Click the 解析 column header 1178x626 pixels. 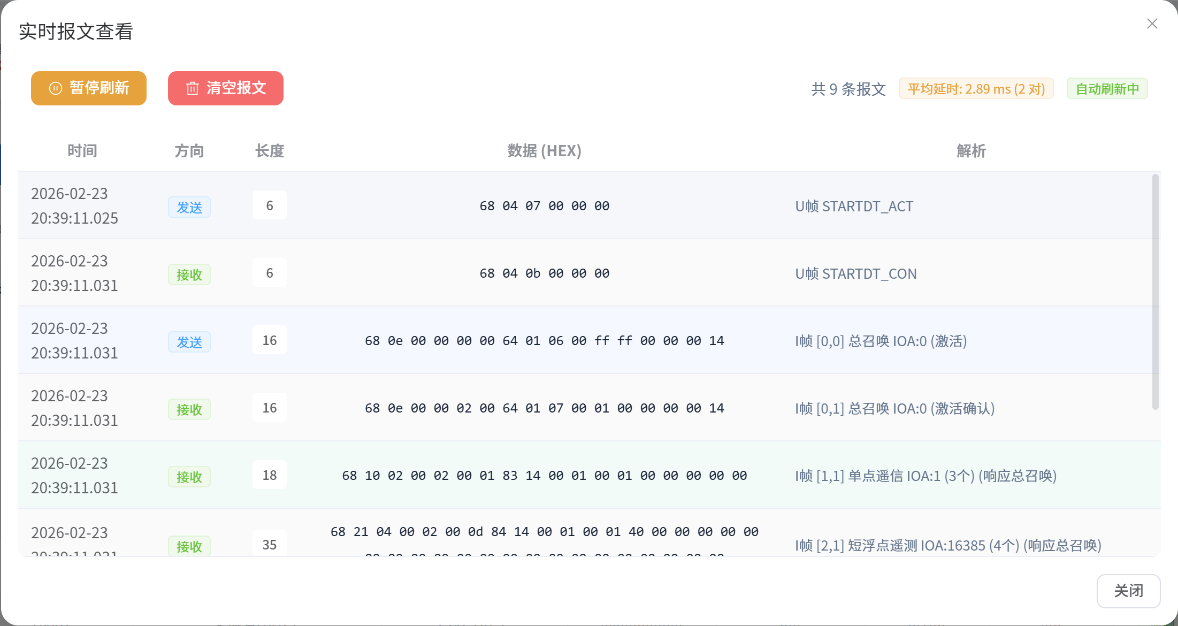[x=971, y=151]
